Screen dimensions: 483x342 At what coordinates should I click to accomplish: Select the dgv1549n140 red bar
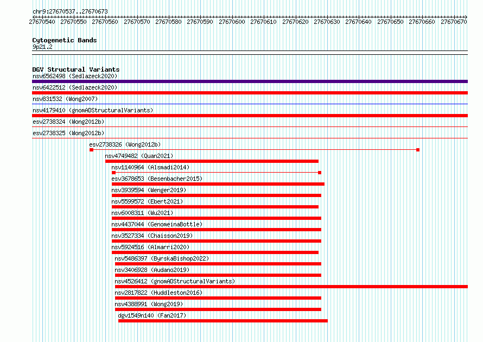[223, 321]
